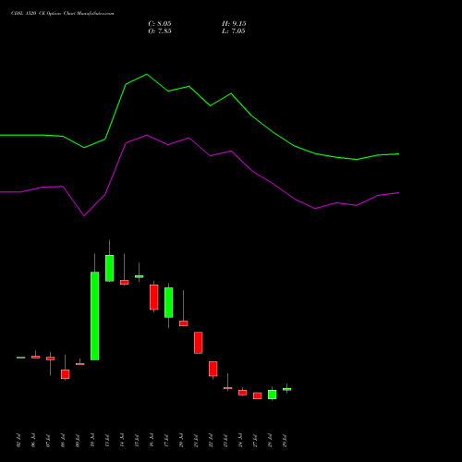Click the low value 'L: 7.05'

pyautogui.click(x=234, y=31)
